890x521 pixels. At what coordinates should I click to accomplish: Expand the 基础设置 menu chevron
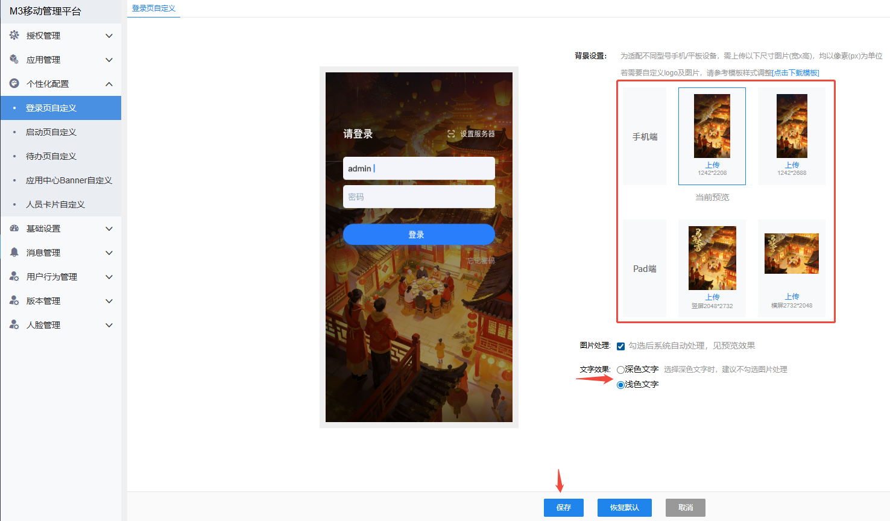109,229
